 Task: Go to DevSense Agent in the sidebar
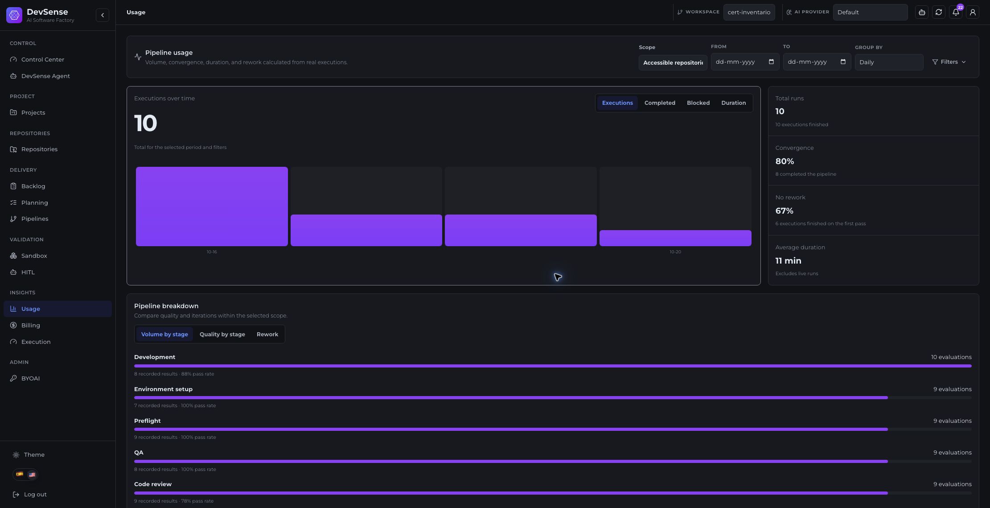(58, 76)
